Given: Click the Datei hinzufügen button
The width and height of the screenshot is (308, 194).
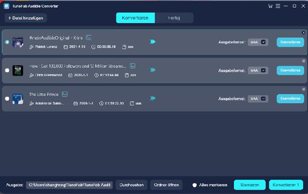Looking at the screenshot, I should (x=26, y=18).
